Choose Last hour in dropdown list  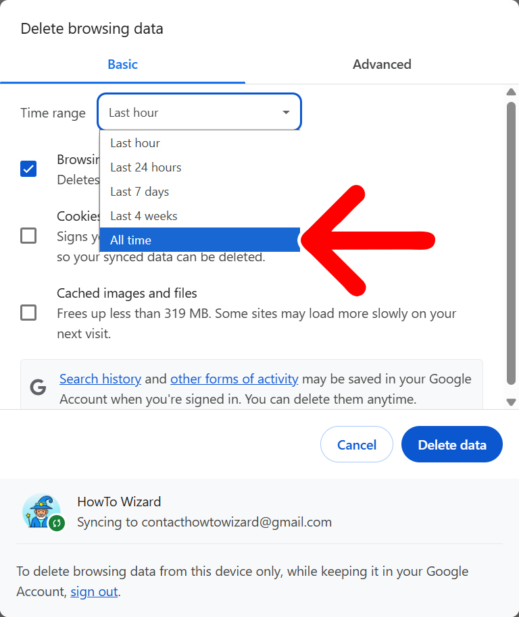(x=199, y=143)
